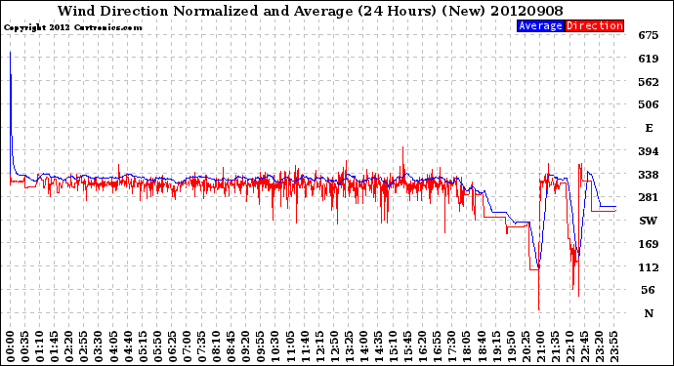Click the 05:50 time axis label
This screenshot has height=366, width=674.
[157, 346]
